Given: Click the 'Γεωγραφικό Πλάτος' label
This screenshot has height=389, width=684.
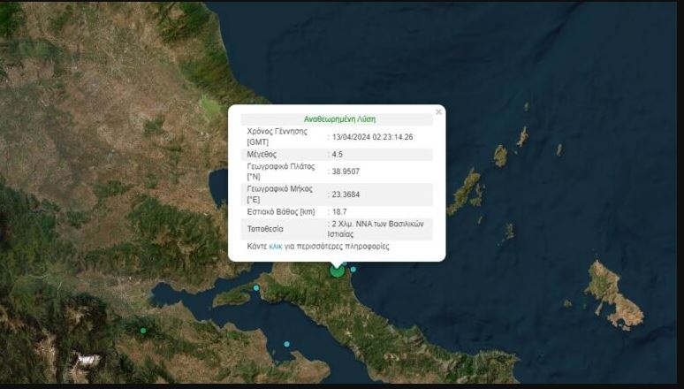Looking at the screenshot, I should click(x=281, y=166).
